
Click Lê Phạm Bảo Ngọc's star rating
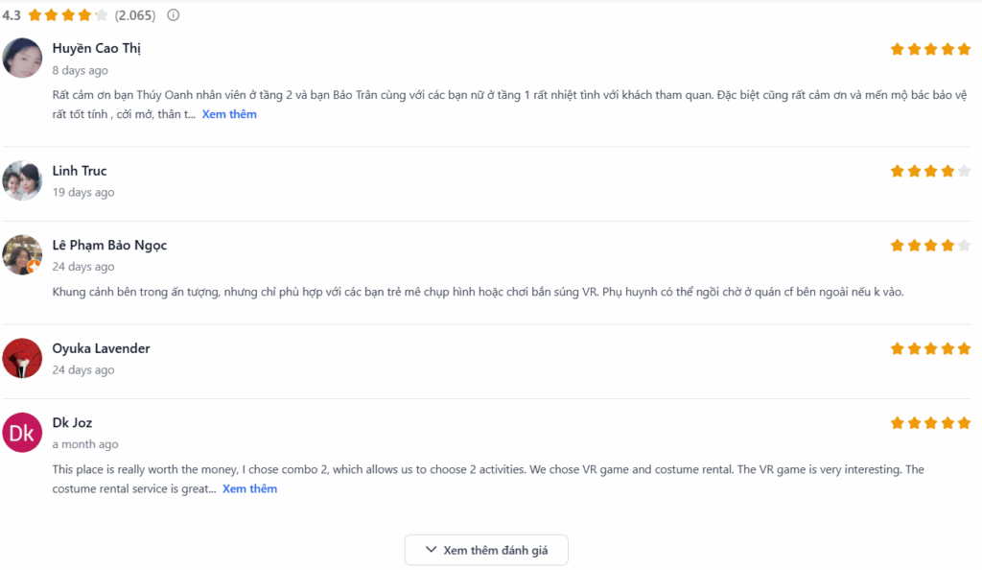[930, 246]
